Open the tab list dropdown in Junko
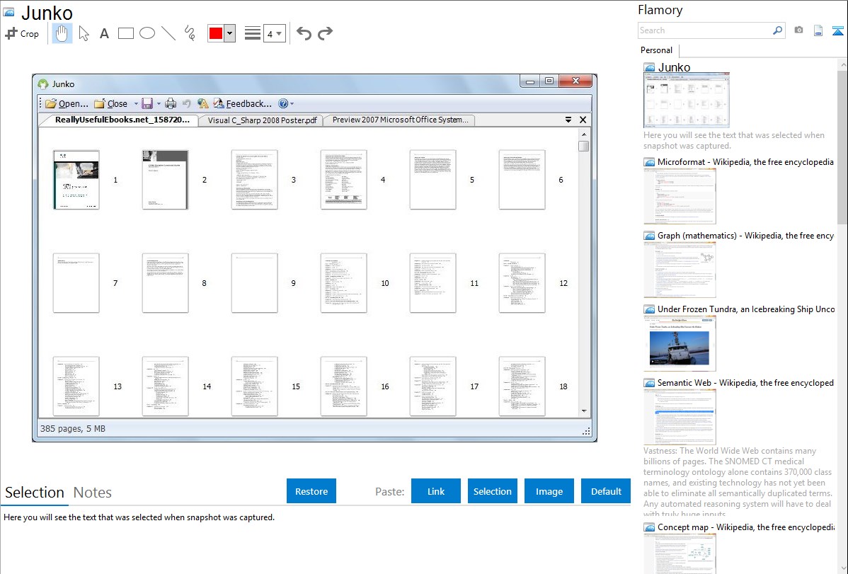The height and width of the screenshot is (574, 848). 568,120
